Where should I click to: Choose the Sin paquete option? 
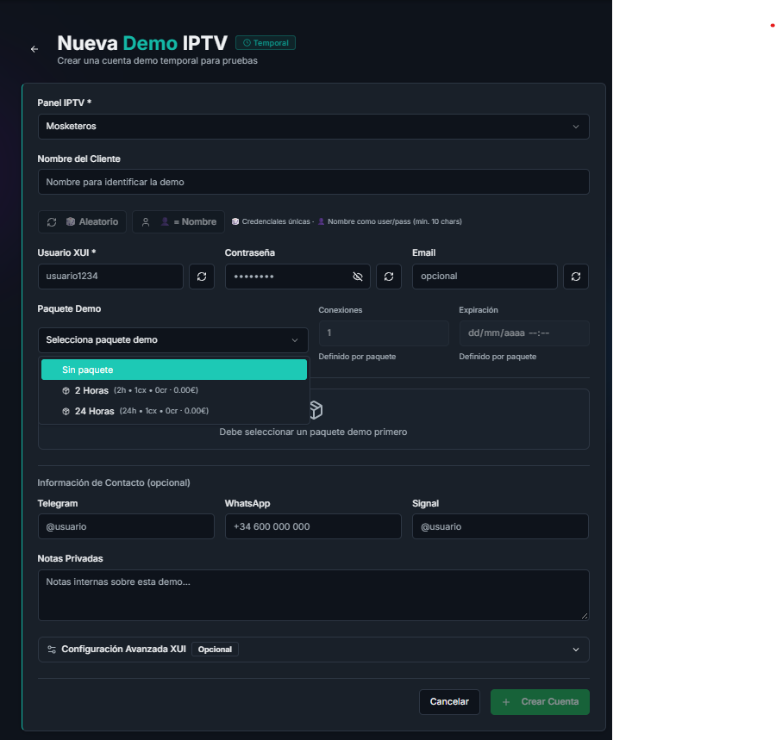click(173, 370)
